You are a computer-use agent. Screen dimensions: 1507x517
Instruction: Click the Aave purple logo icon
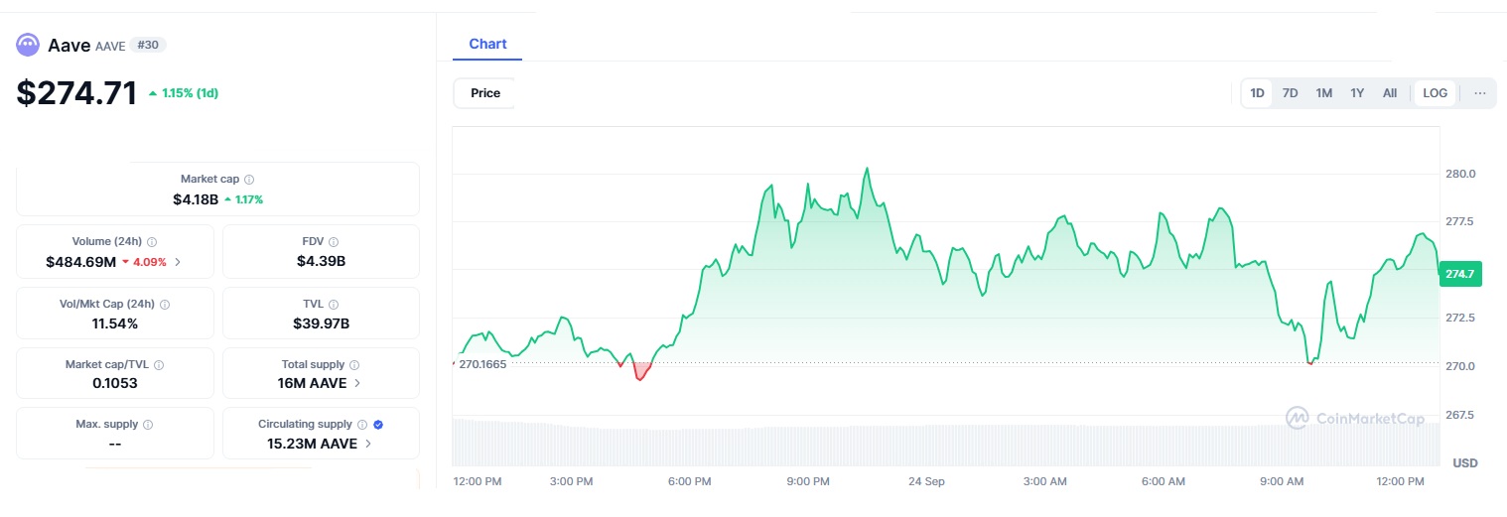28,45
